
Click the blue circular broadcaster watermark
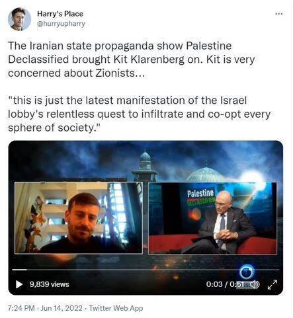[247, 272]
